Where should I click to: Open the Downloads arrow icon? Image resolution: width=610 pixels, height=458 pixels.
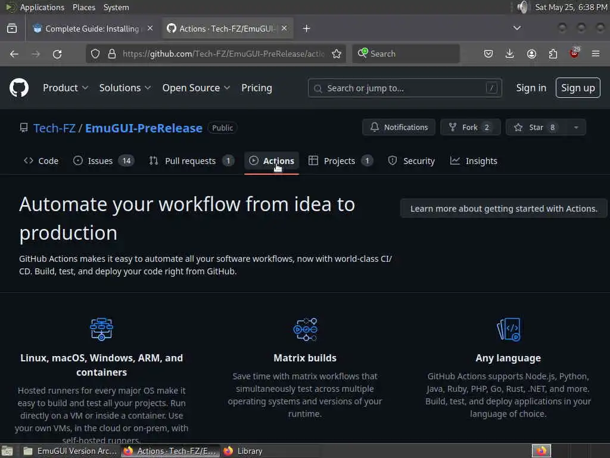pos(509,54)
